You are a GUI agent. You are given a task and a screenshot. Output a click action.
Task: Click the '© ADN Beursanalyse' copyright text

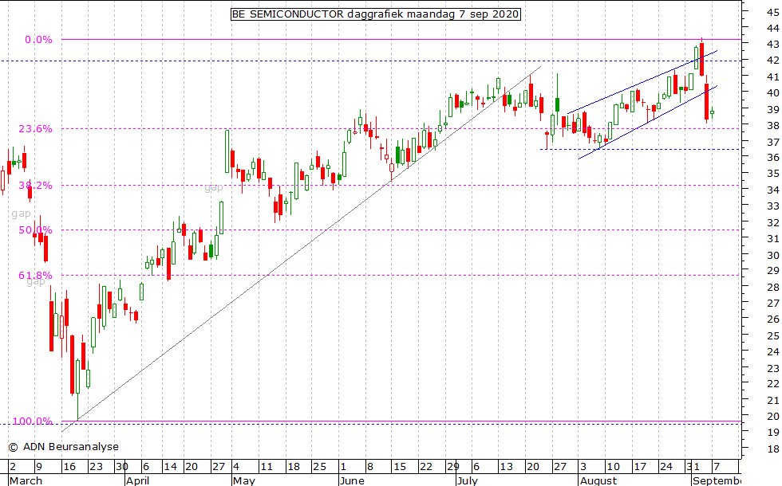point(63,447)
